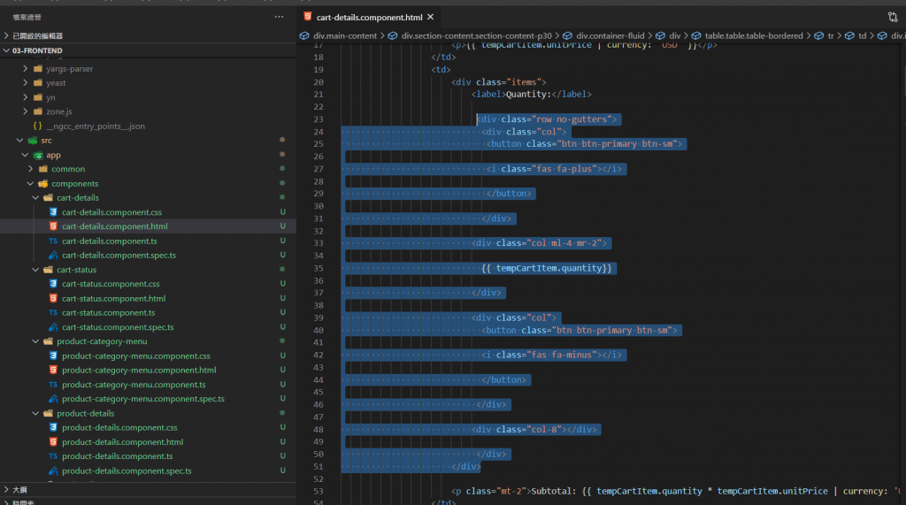Screen dimensions: 906x505
Task: Click the Subtotal paragraph on line 53
Action: pos(676,491)
